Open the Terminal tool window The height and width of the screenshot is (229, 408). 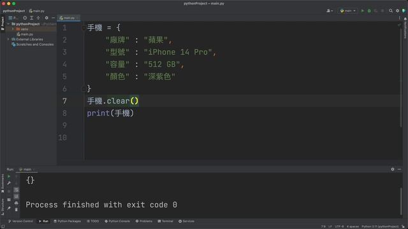pos(166,221)
